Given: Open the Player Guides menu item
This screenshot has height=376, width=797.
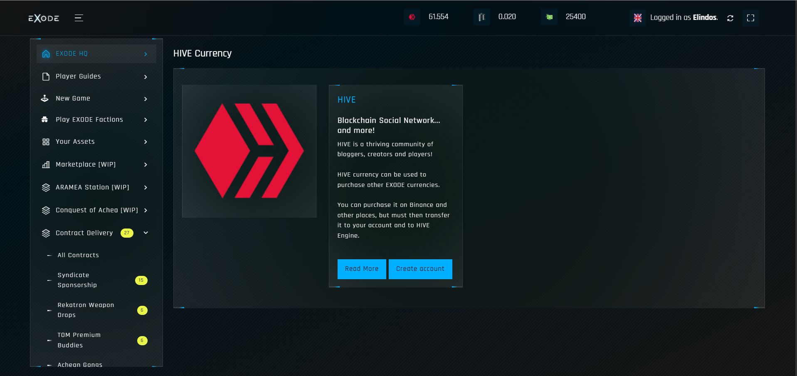Looking at the screenshot, I should coord(96,76).
